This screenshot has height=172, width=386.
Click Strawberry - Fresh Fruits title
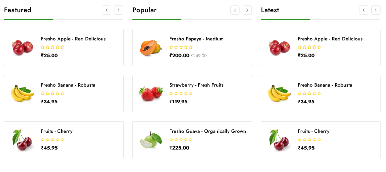tap(196, 85)
